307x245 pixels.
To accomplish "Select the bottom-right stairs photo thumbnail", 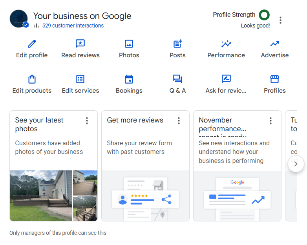I will [x=85, y=209].
